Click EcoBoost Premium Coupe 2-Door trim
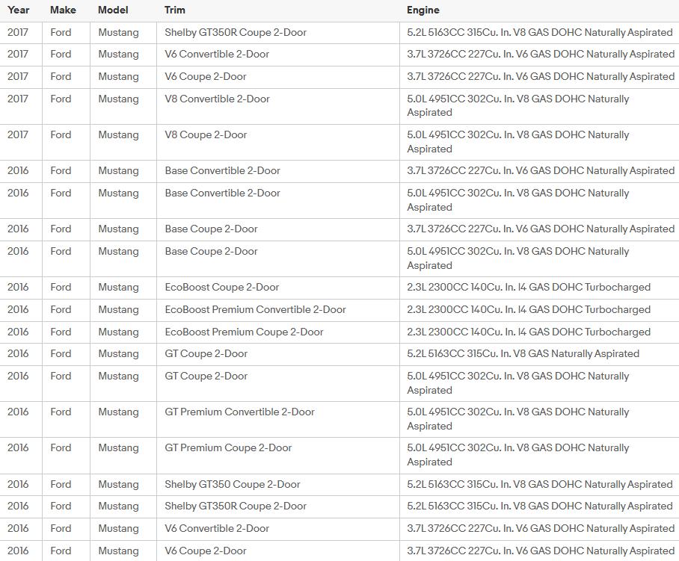 coord(244,332)
